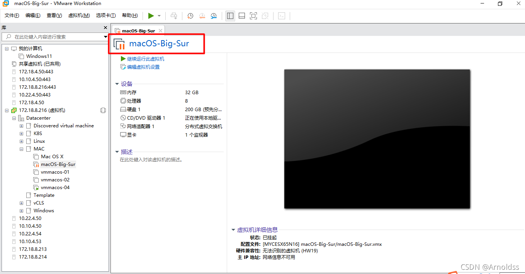The width and height of the screenshot is (525, 274).
Task: Click the black VM screen preview thumbnail
Action: 377,139
